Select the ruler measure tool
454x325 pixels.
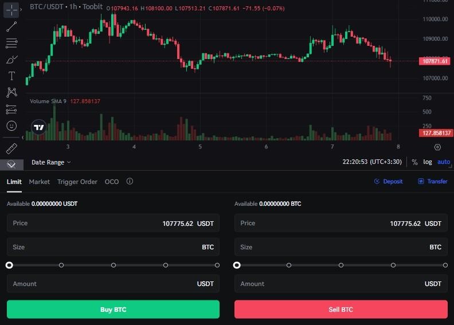(x=11, y=149)
